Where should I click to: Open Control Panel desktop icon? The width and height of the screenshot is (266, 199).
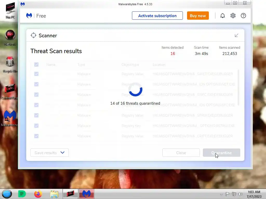[10, 91]
